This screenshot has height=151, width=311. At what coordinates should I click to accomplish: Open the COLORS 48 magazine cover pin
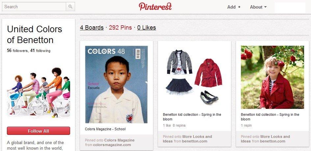click(117, 85)
